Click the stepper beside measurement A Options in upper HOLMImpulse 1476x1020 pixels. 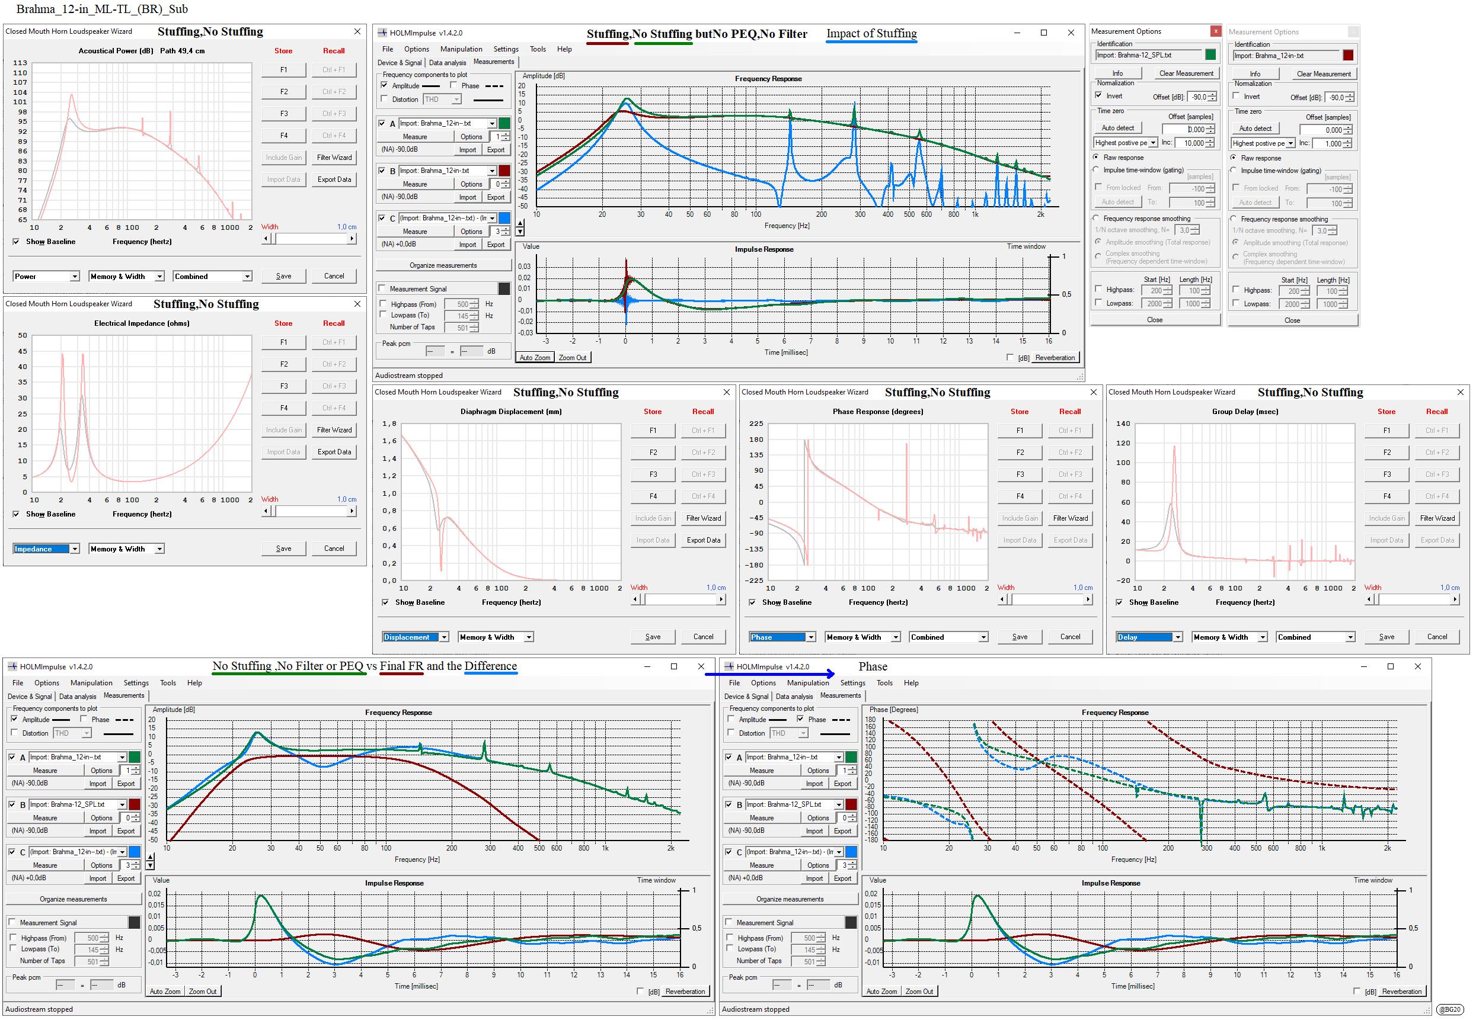pos(506,137)
